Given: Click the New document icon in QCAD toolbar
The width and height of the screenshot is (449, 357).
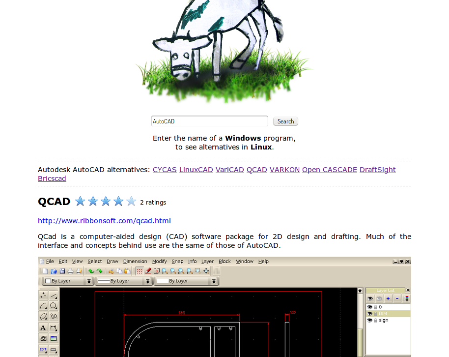Looking at the screenshot, I should [x=45, y=271].
